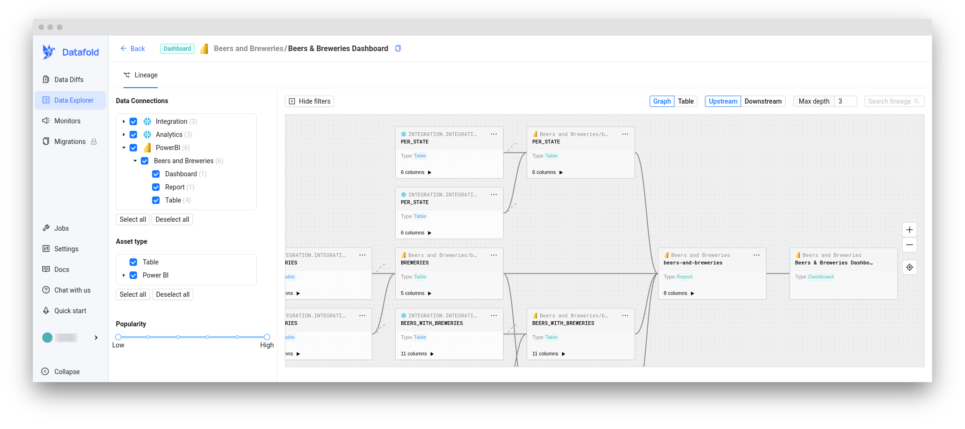Open Quick start rocket icon

pyautogui.click(x=46, y=310)
